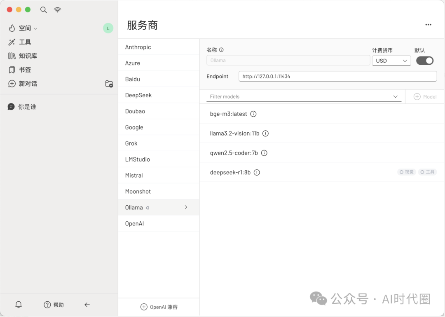The height and width of the screenshot is (317, 445).
Task: Select the deepseek-r1:8b model row
Action: coord(322,172)
